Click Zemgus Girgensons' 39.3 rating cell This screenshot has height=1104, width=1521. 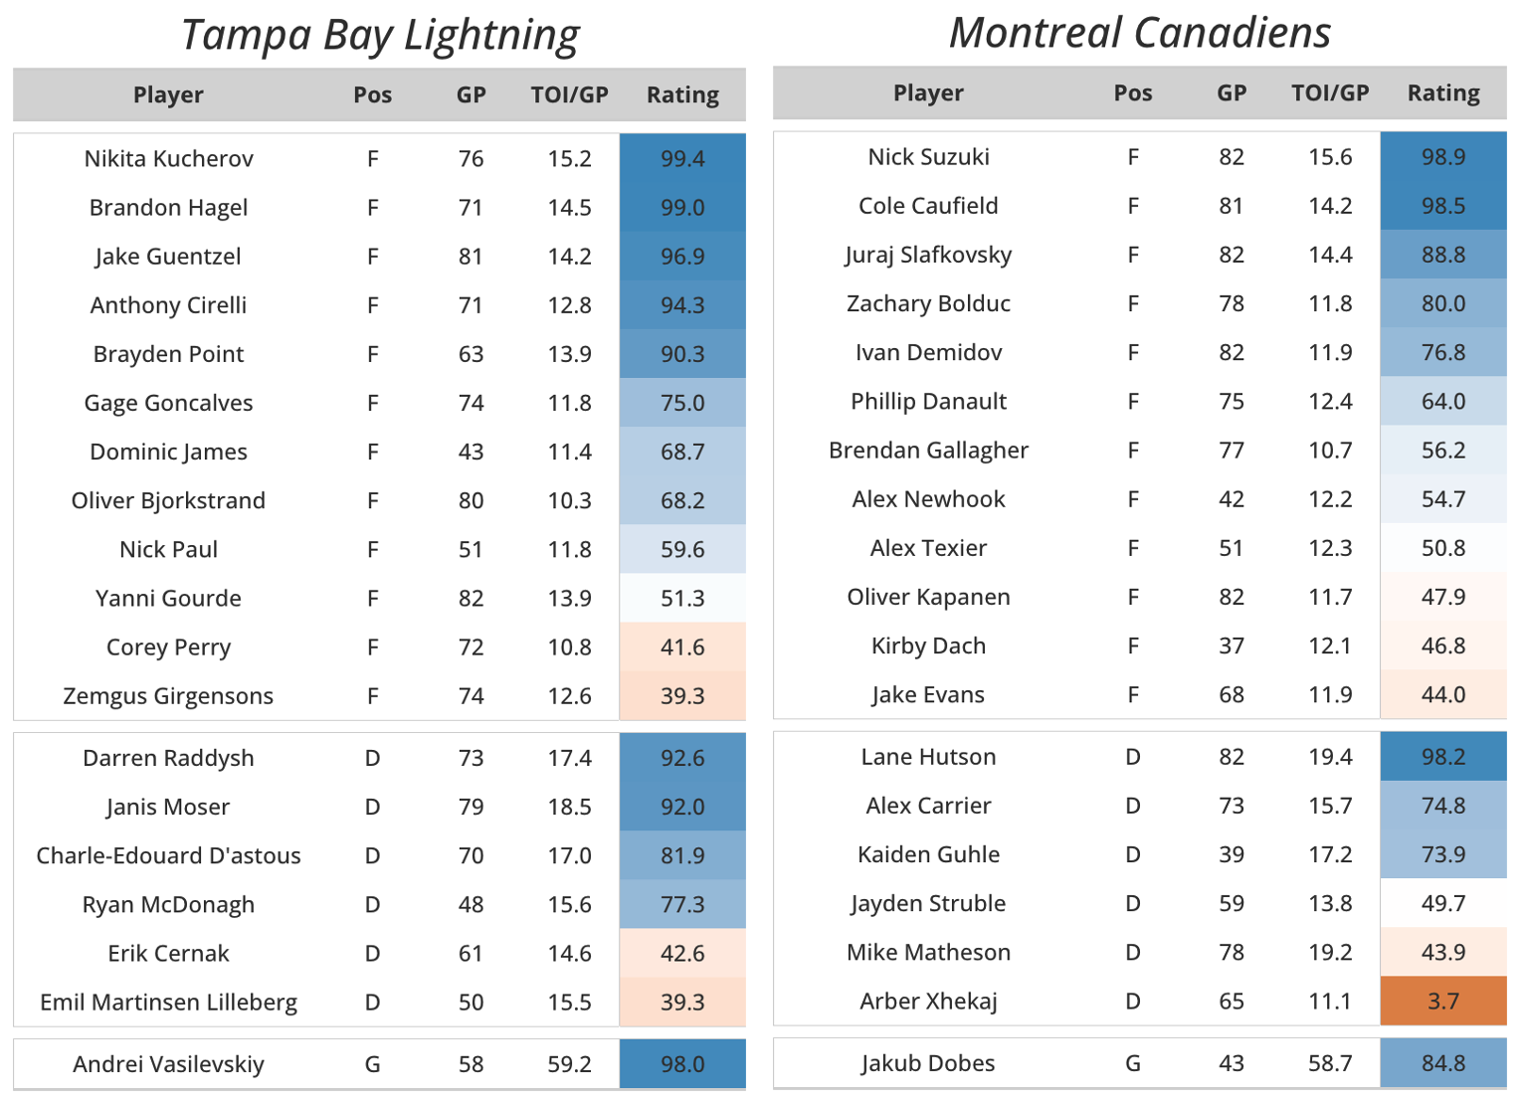click(x=682, y=696)
